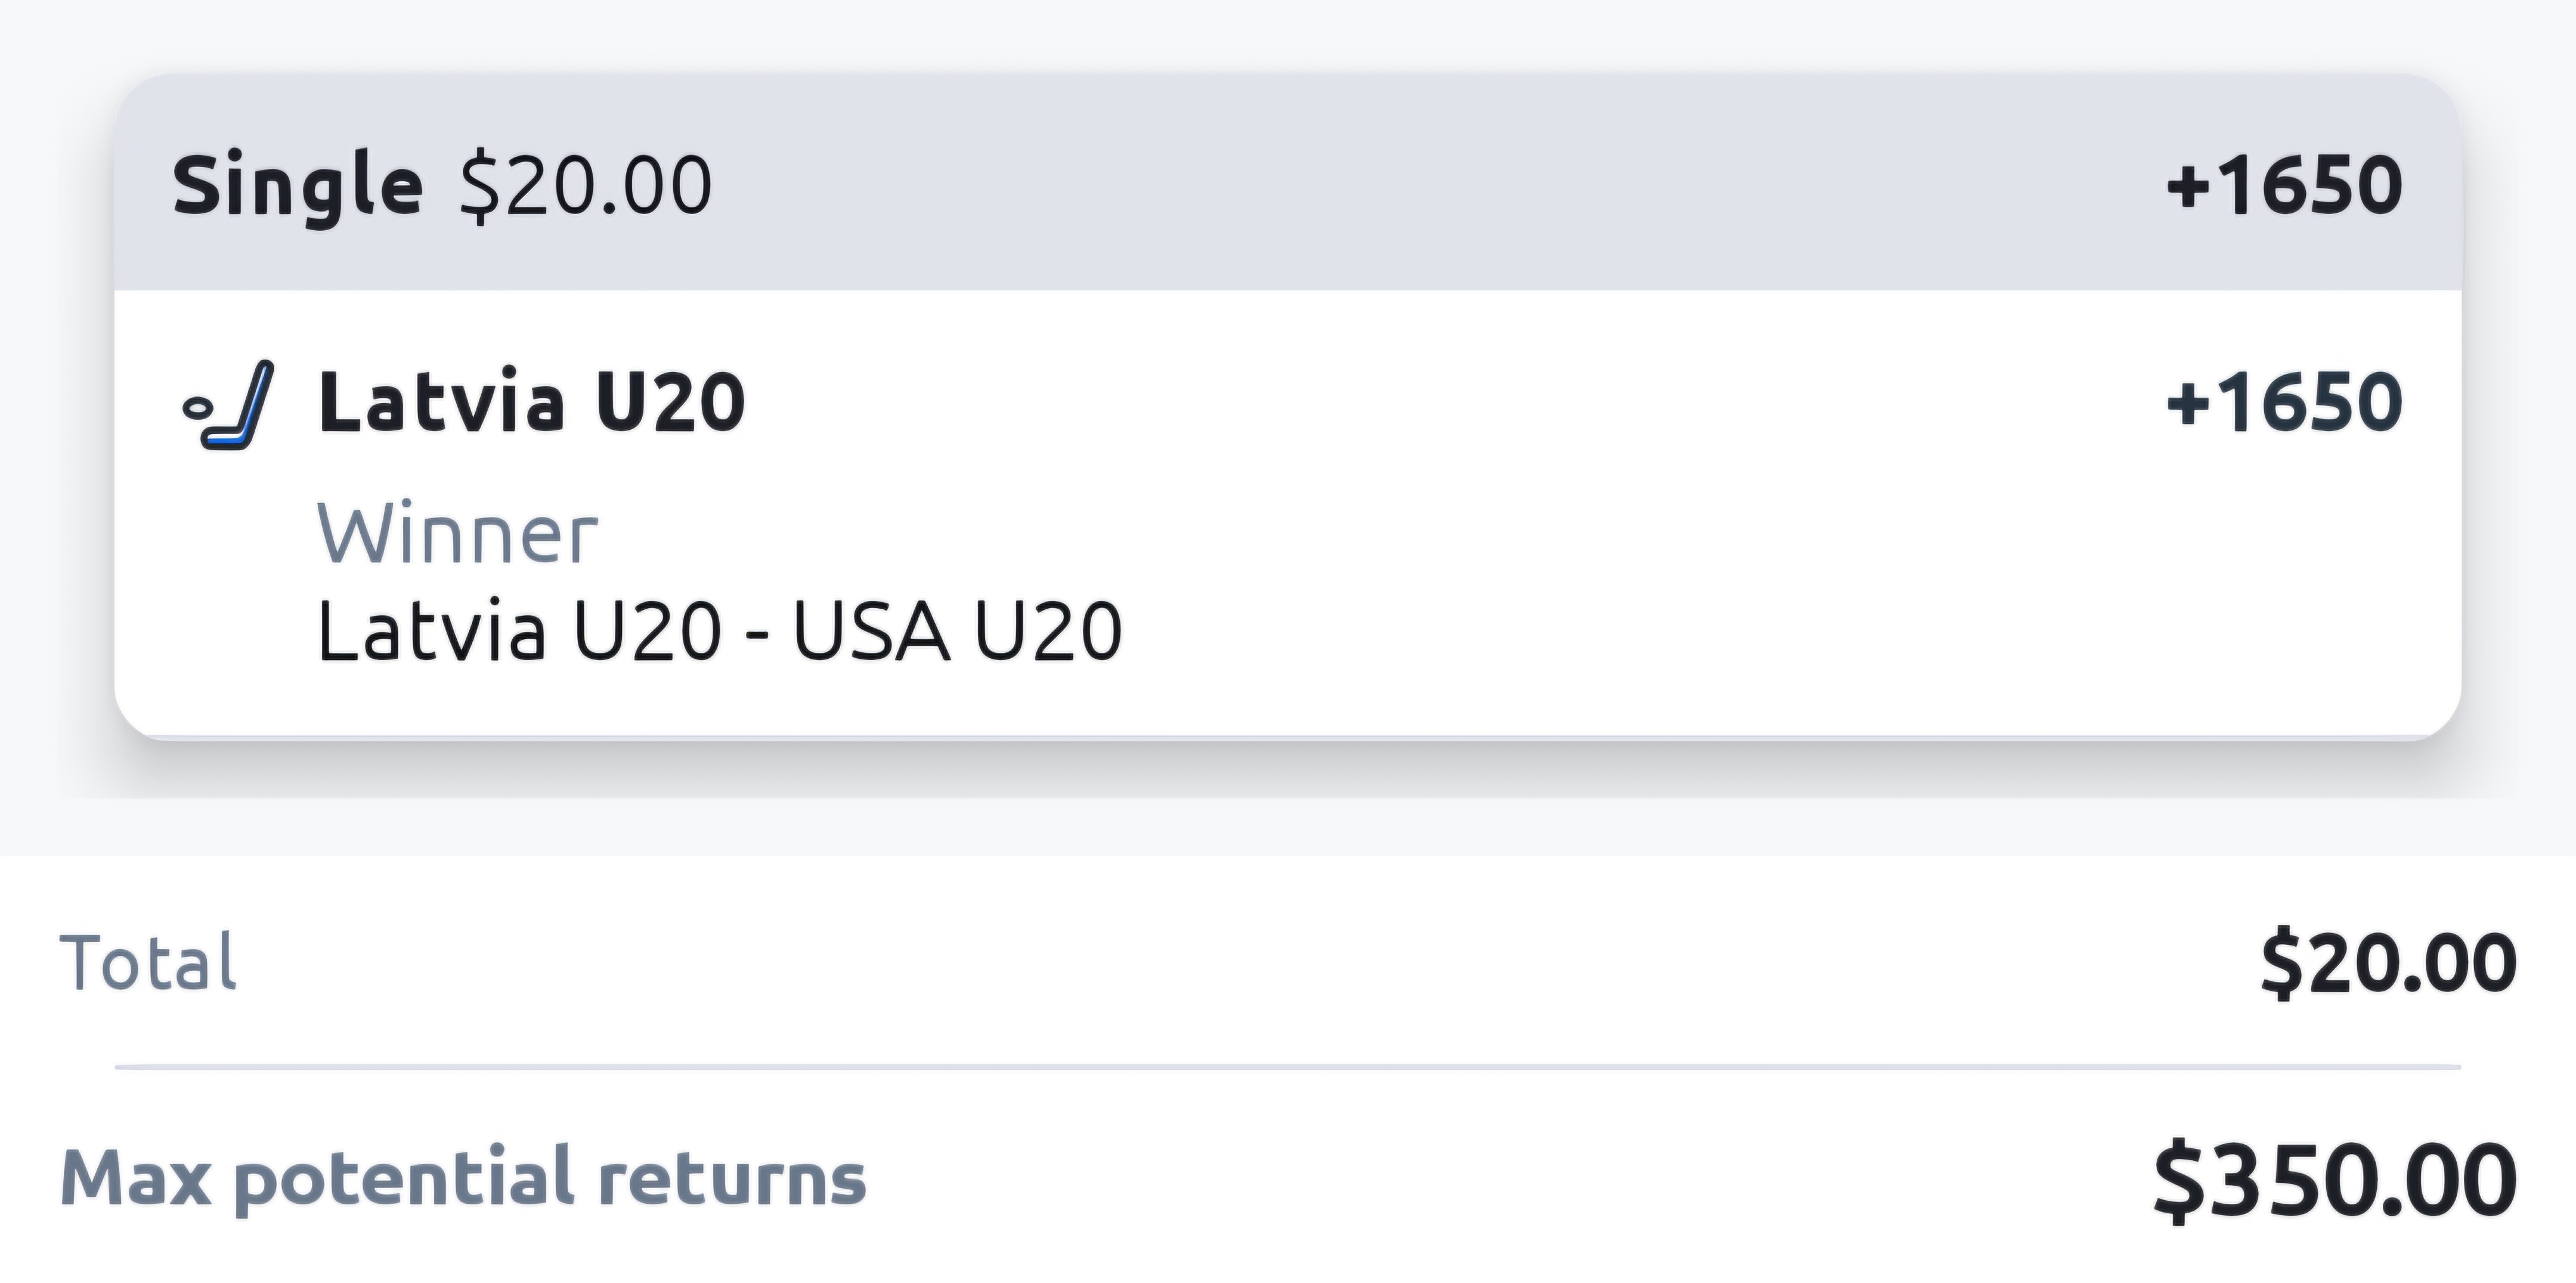Click the $350.00 potential returns value

(2335, 1181)
